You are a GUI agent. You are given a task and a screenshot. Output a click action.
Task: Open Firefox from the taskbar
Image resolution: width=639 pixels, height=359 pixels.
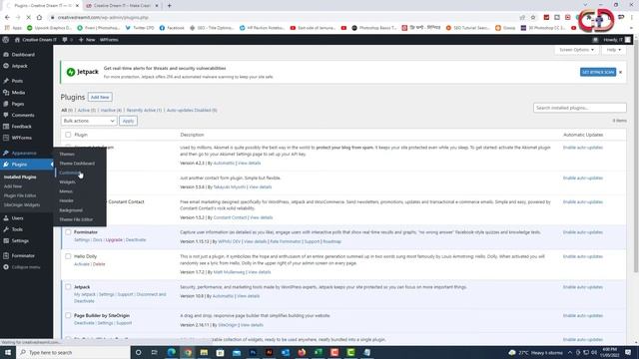pos(302,352)
